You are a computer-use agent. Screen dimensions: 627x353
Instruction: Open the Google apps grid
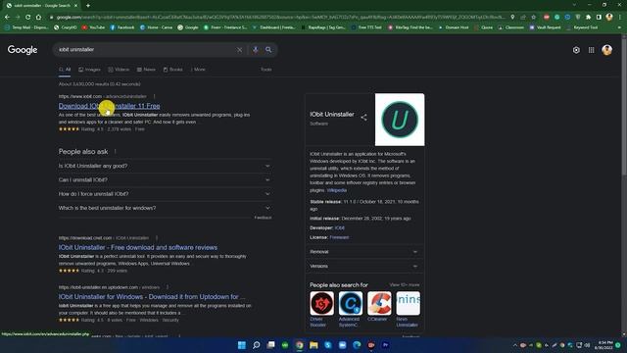coord(591,50)
